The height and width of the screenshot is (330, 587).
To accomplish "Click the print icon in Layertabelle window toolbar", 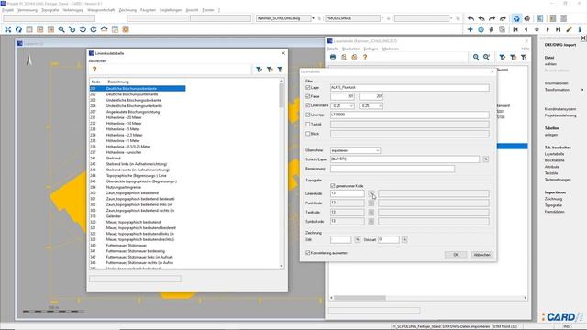I will click(x=333, y=57).
